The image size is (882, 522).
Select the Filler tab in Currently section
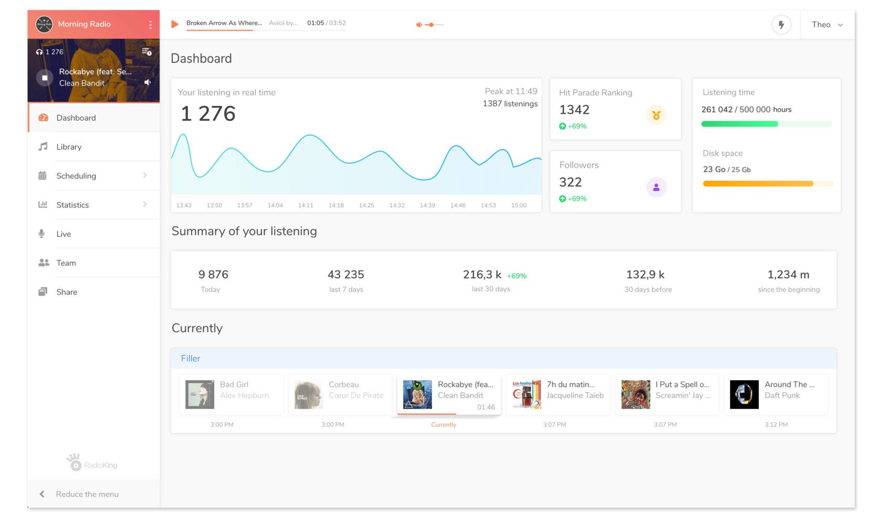coord(191,358)
